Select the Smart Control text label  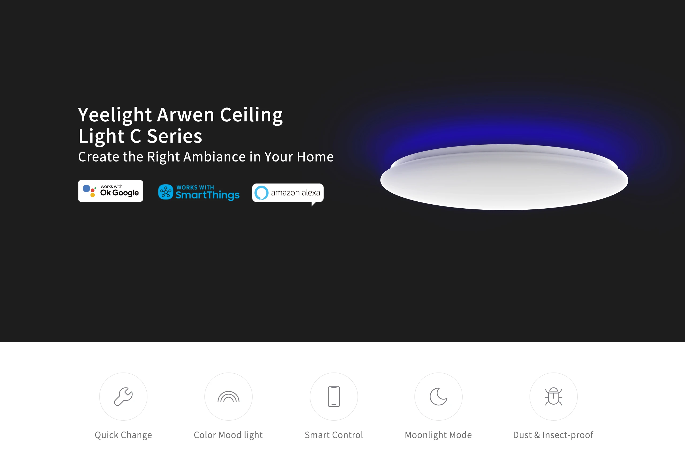point(334,435)
